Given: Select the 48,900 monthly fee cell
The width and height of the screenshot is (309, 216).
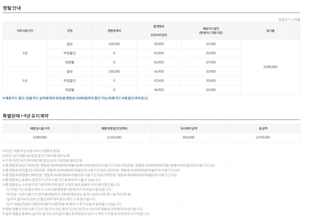Looking at the screenshot, I should [x=159, y=90].
